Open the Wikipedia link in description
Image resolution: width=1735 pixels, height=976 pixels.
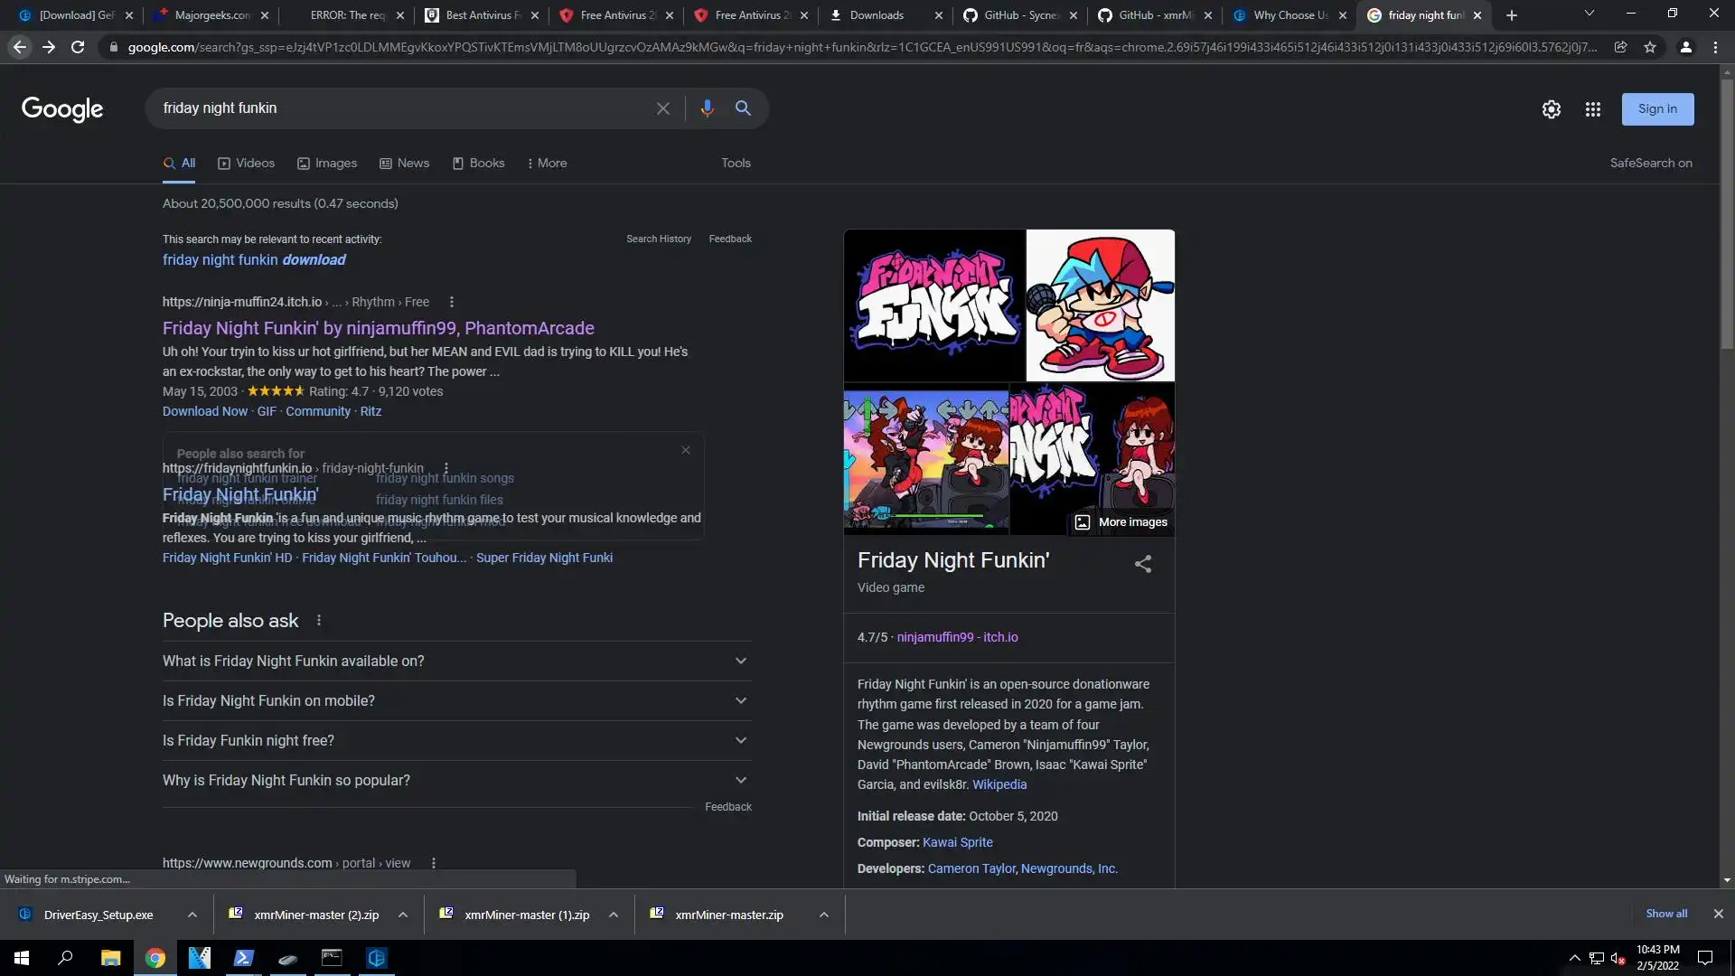coord(999,784)
